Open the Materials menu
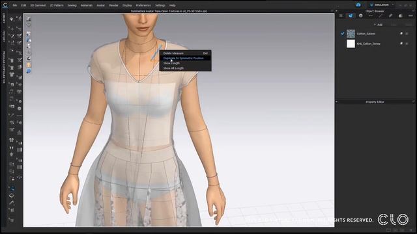 [87, 5]
